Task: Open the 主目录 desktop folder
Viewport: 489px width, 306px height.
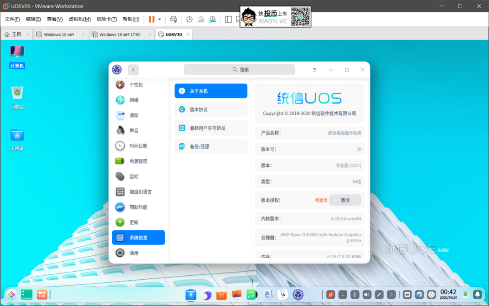Action: (x=17, y=140)
